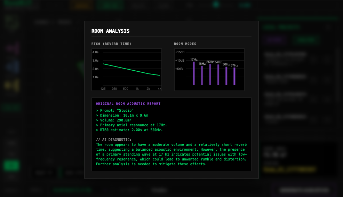Click the 25Hz room mode bar
The height and width of the screenshot is (197, 343).
pyautogui.click(x=210, y=74)
